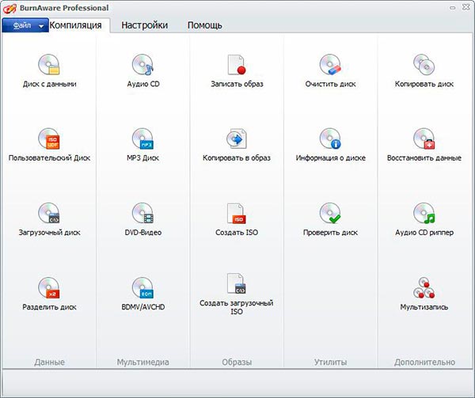Open the Настройки menu
475x398 pixels.
tap(145, 25)
